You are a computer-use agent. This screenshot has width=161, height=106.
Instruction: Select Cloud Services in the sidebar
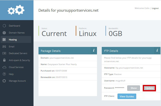[16, 67]
